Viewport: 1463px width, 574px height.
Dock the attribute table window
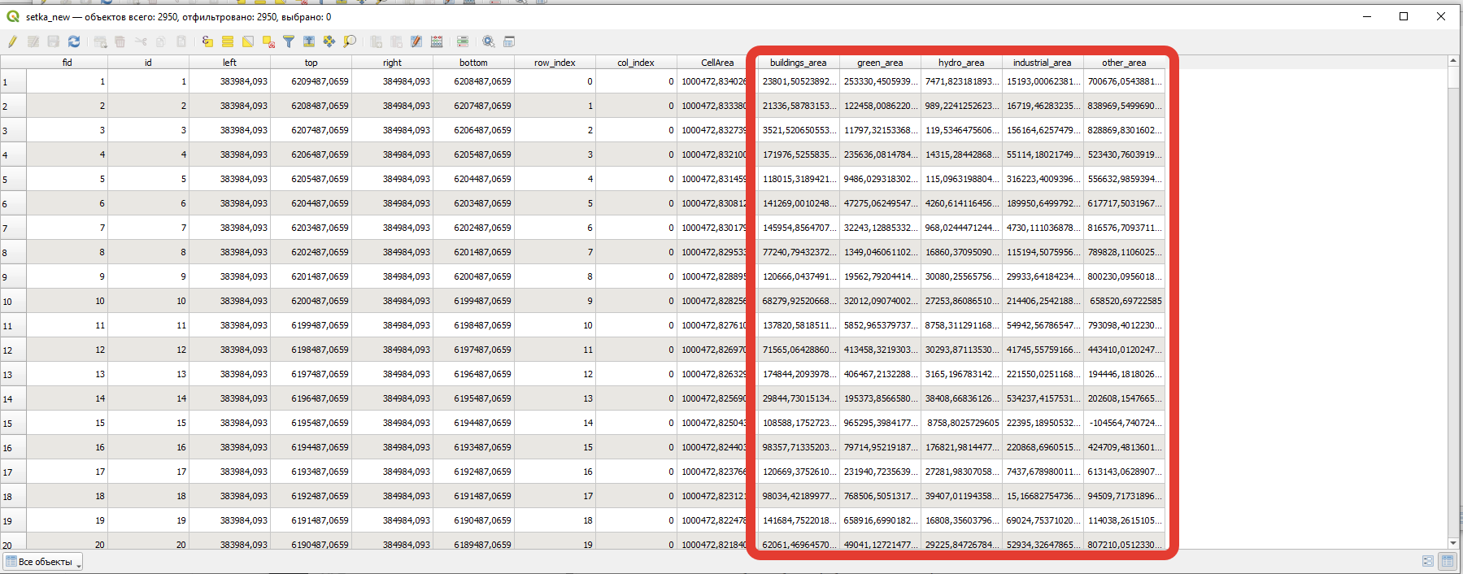(509, 41)
